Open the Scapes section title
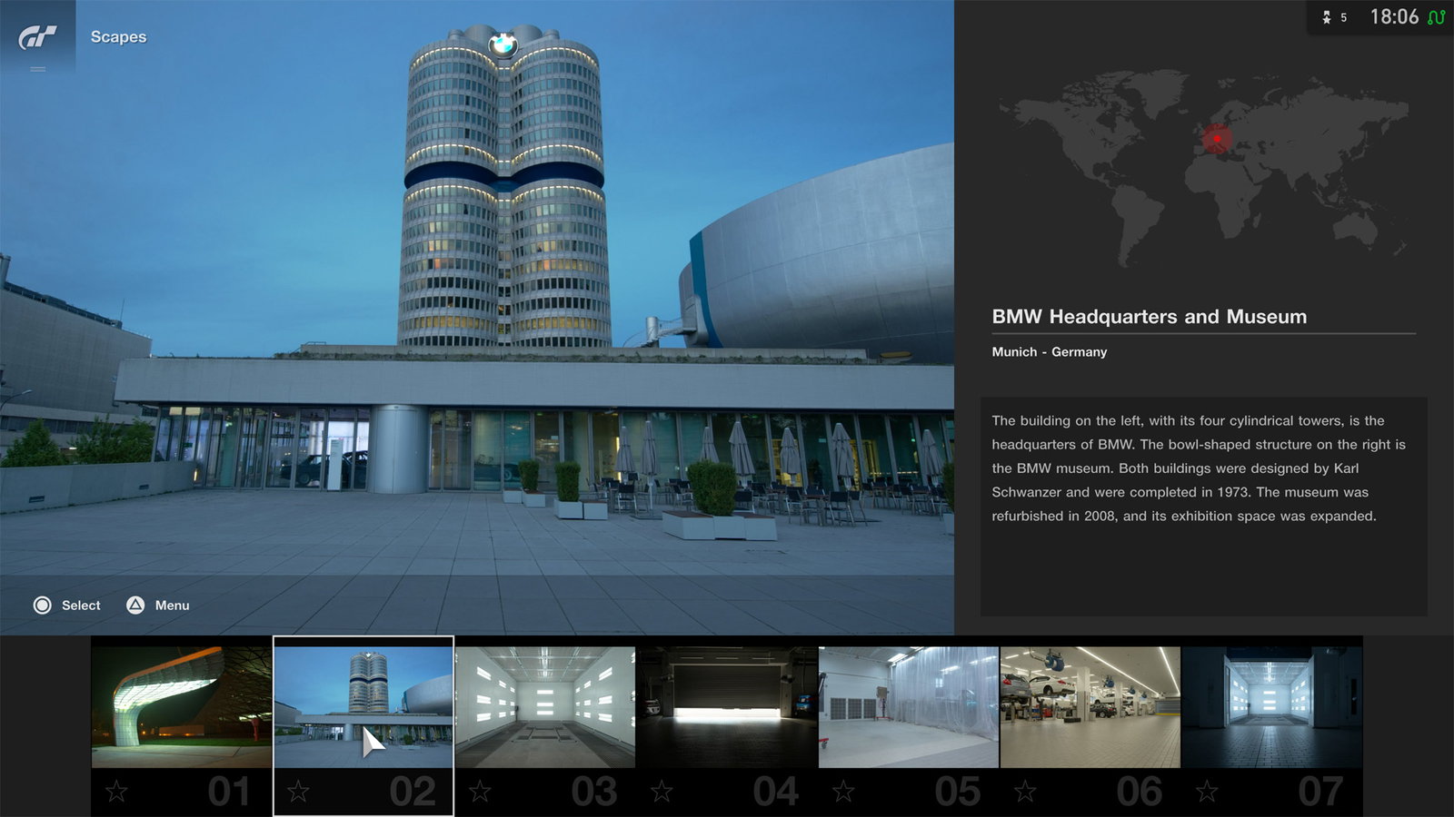The width and height of the screenshot is (1454, 817). (x=118, y=37)
